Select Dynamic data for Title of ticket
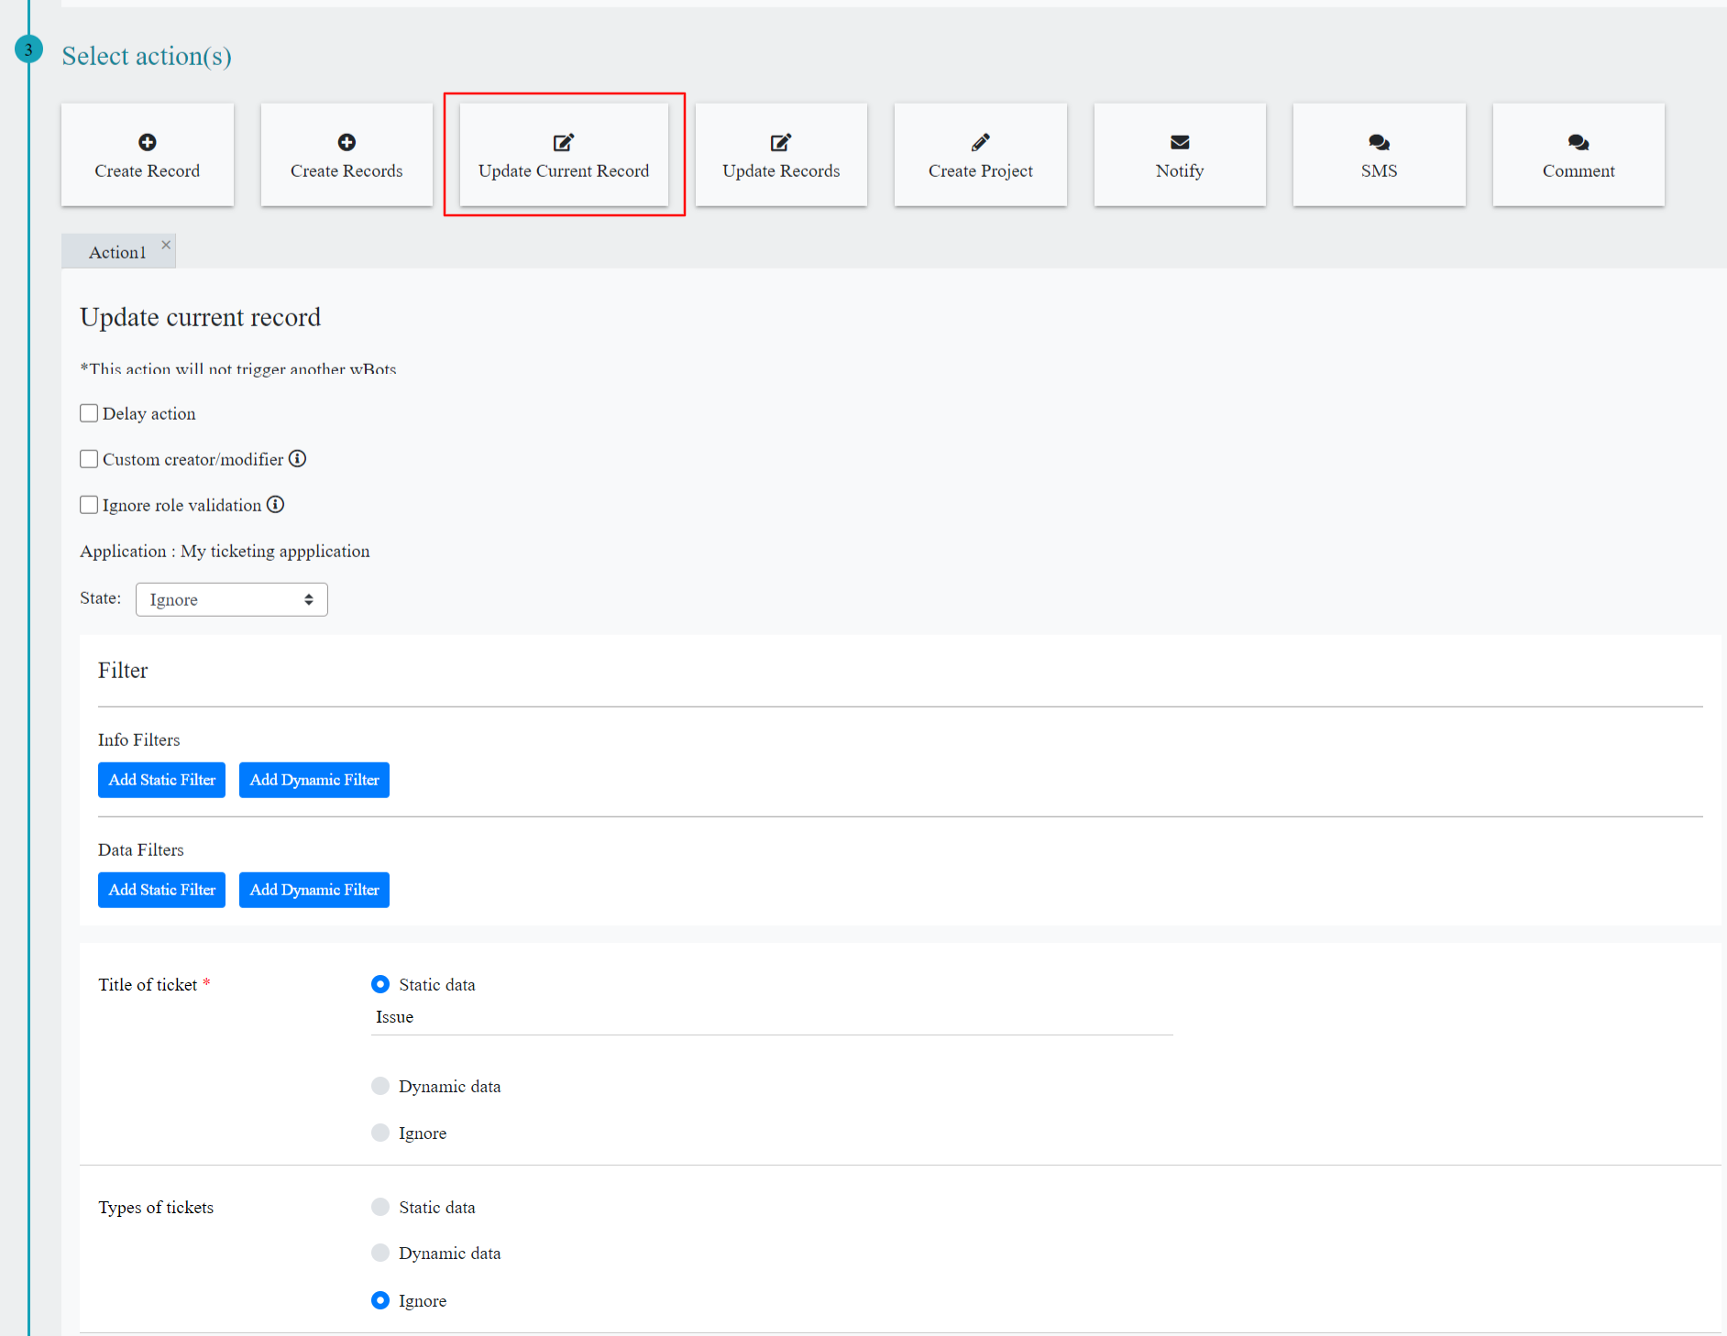The height and width of the screenshot is (1336, 1727). click(380, 1086)
